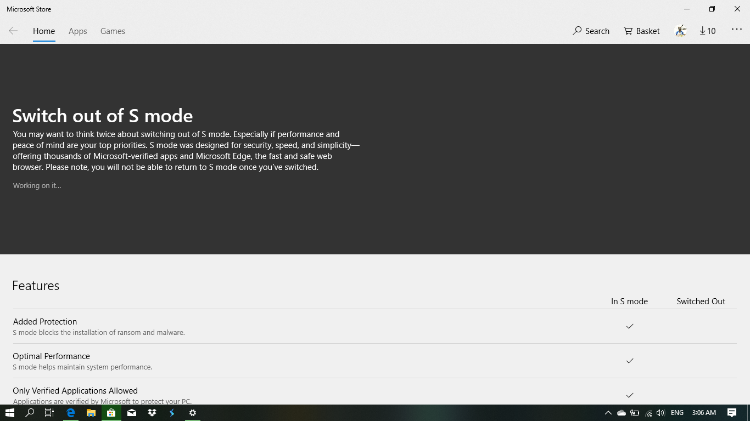Go back with the back arrow

click(13, 31)
